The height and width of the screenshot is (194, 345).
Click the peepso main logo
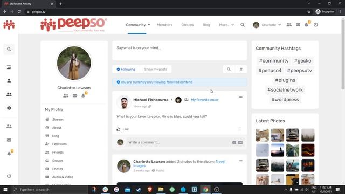[x=74, y=25]
